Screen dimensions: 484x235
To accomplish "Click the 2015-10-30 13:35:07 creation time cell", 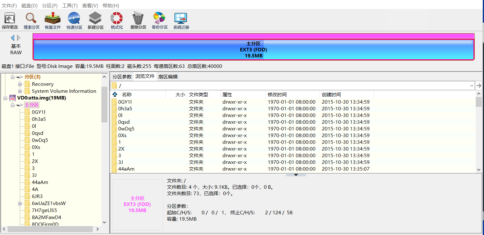I will [346, 169].
